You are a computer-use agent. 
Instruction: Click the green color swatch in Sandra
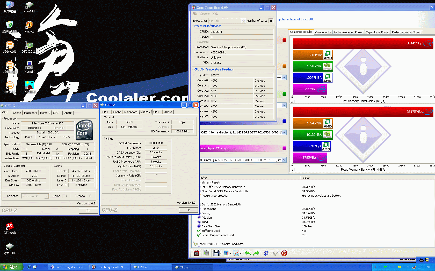pyautogui.click(x=284, y=94)
